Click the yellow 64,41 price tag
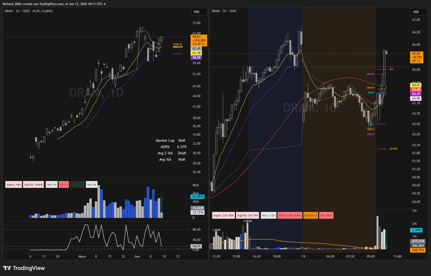This screenshot has height=276, width=431. [x=416, y=85]
